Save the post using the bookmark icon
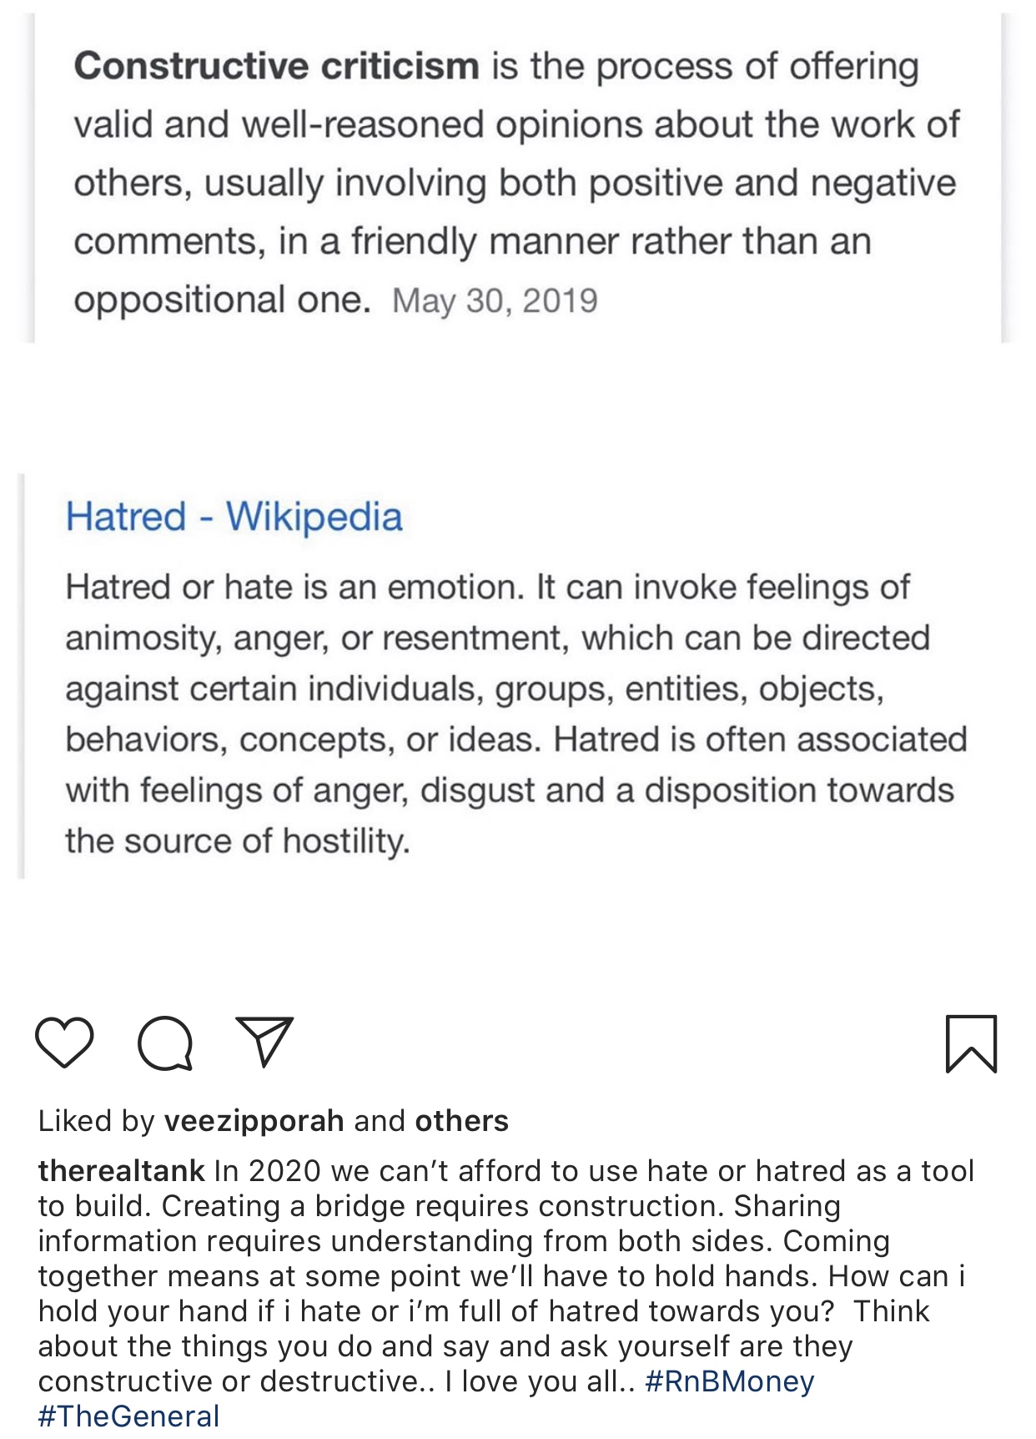Image resolution: width=1036 pixels, height=1439 pixels. 972,1043
